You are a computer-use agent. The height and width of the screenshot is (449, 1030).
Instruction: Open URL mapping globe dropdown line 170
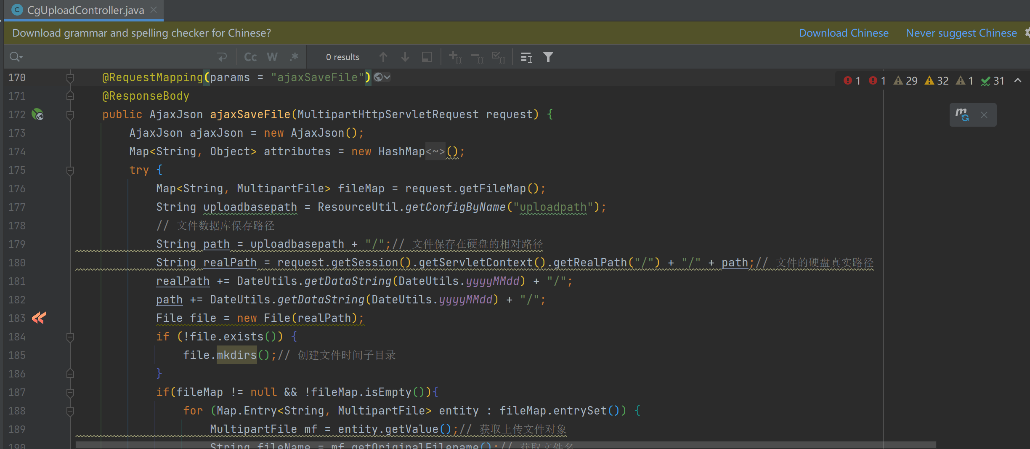[x=382, y=77]
